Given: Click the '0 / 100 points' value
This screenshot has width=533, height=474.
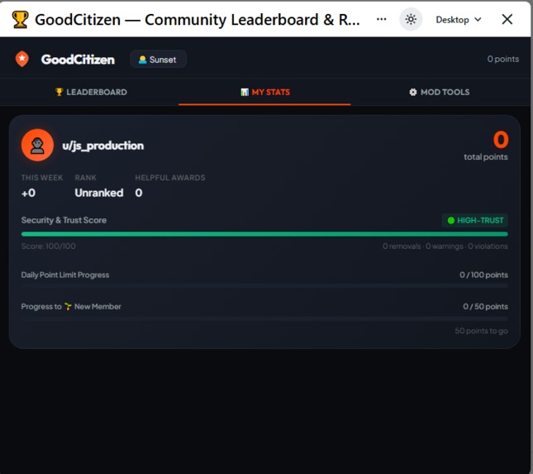Looking at the screenshot, I should pyautogui.click(x=483, y=275).
